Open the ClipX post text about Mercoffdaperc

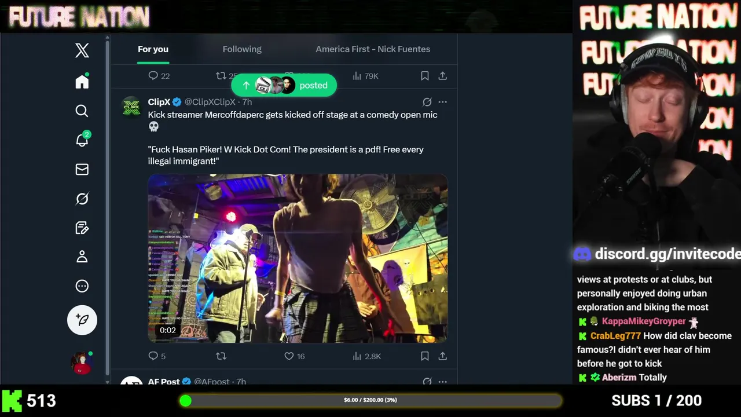pos(293,138)
